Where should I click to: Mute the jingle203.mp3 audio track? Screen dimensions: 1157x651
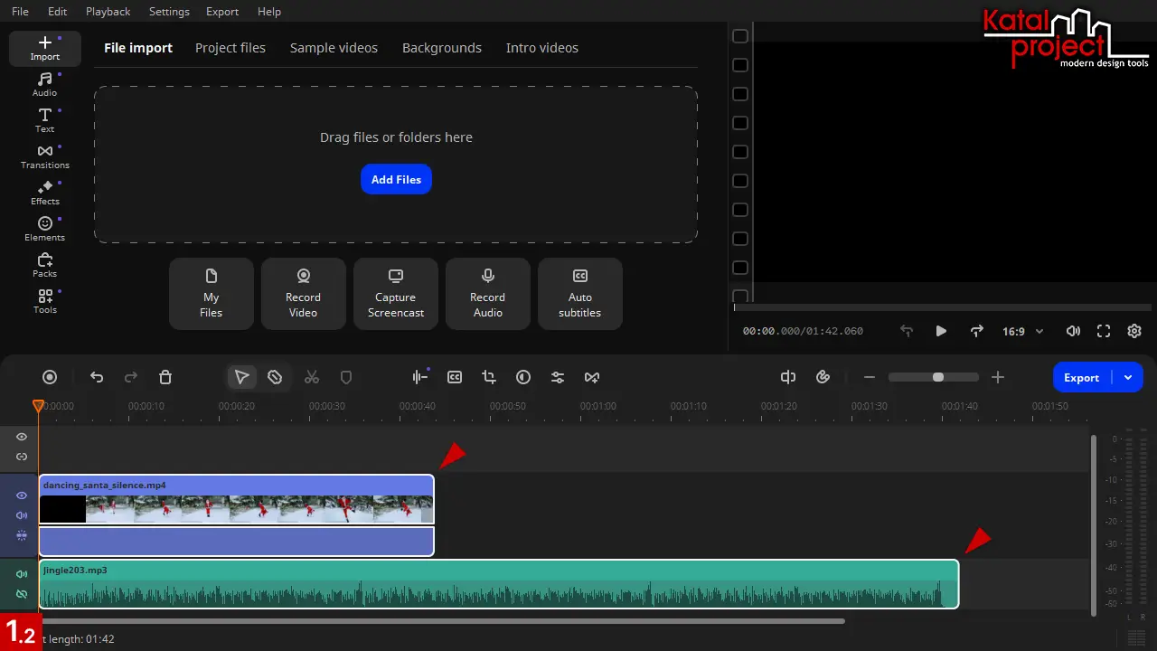click(x=22, y=574)
